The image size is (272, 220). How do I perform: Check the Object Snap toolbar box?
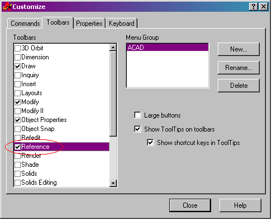(x=17, y=129)
